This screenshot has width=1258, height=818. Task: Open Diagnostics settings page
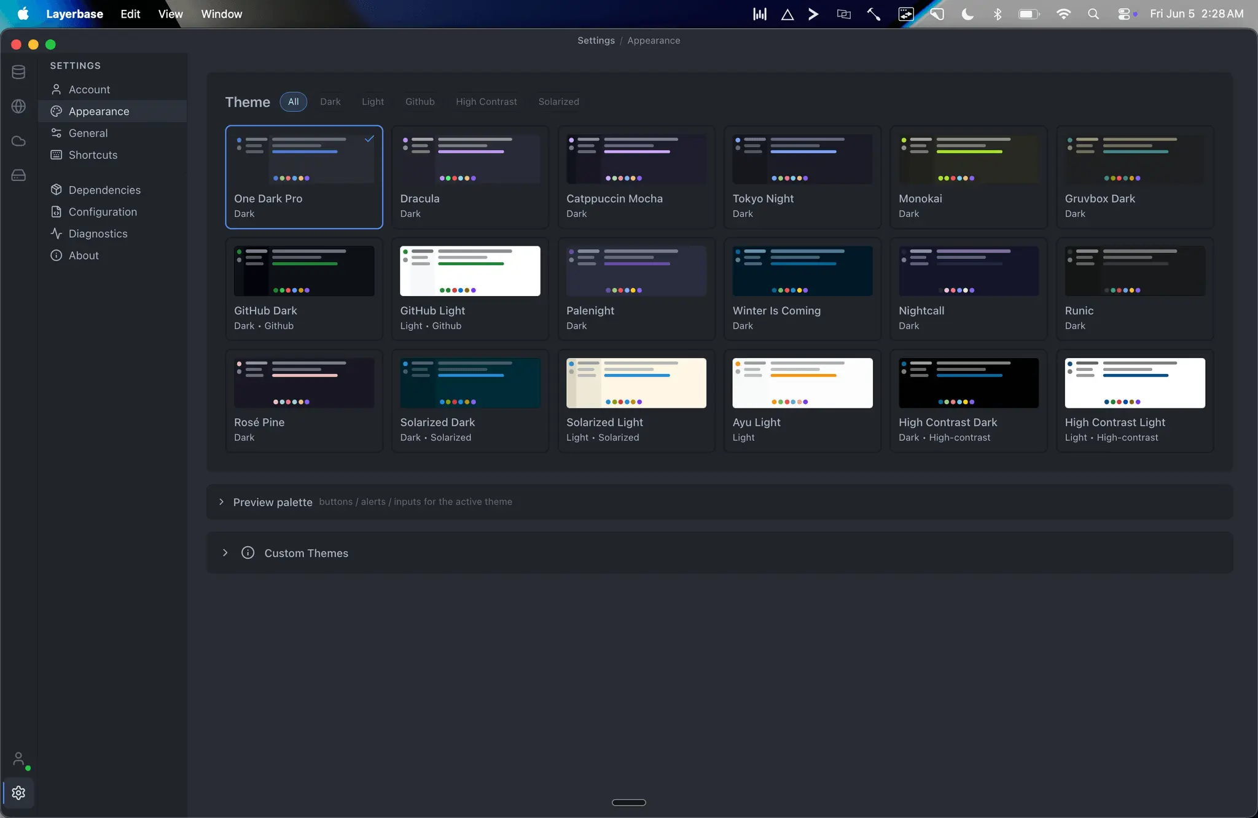[112, 233]
